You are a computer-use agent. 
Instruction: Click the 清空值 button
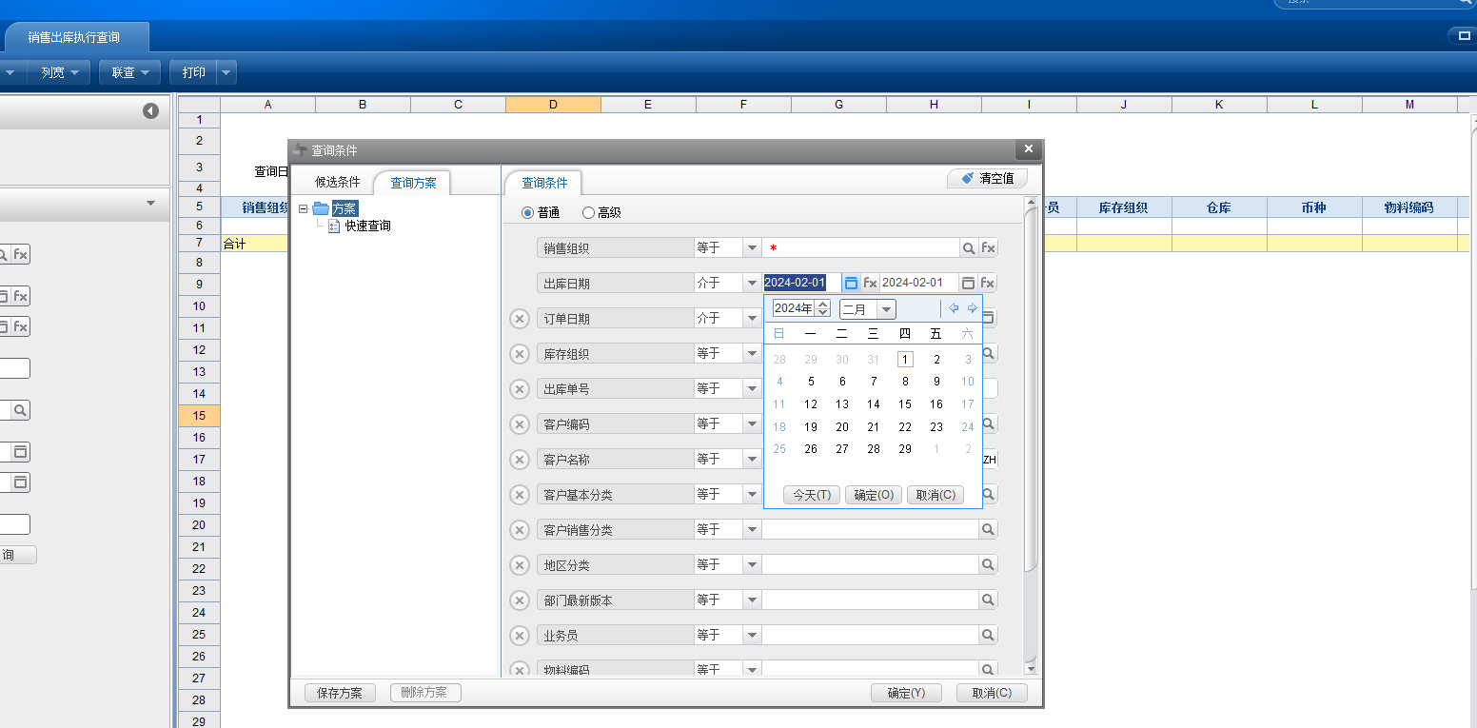(987, 178)
